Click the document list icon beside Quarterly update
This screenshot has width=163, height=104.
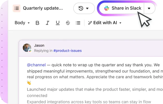pos(16,8)
